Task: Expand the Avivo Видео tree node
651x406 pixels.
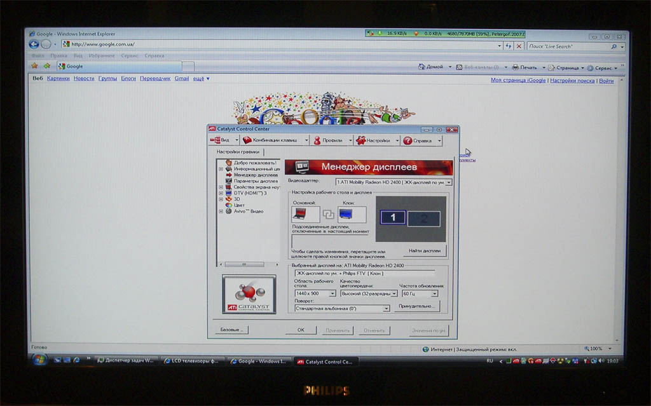Action: click(x=221, y=212)
